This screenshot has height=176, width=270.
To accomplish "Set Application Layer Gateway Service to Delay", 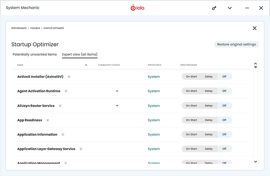I will (x=209, y=149).
